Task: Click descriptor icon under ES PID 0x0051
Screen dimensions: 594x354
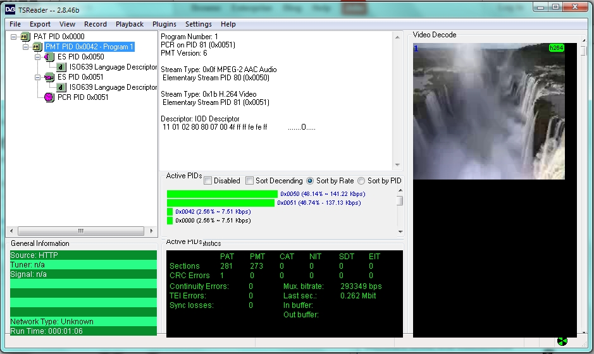Action: 62,87
